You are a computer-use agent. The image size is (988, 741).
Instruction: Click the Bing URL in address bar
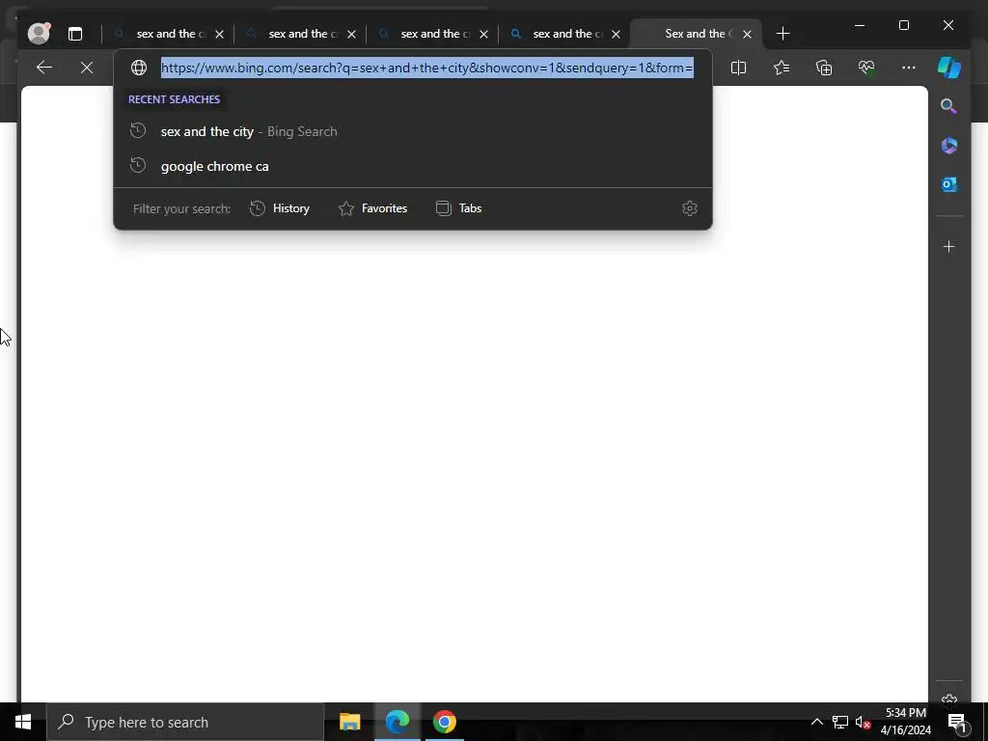pos(427,68)
